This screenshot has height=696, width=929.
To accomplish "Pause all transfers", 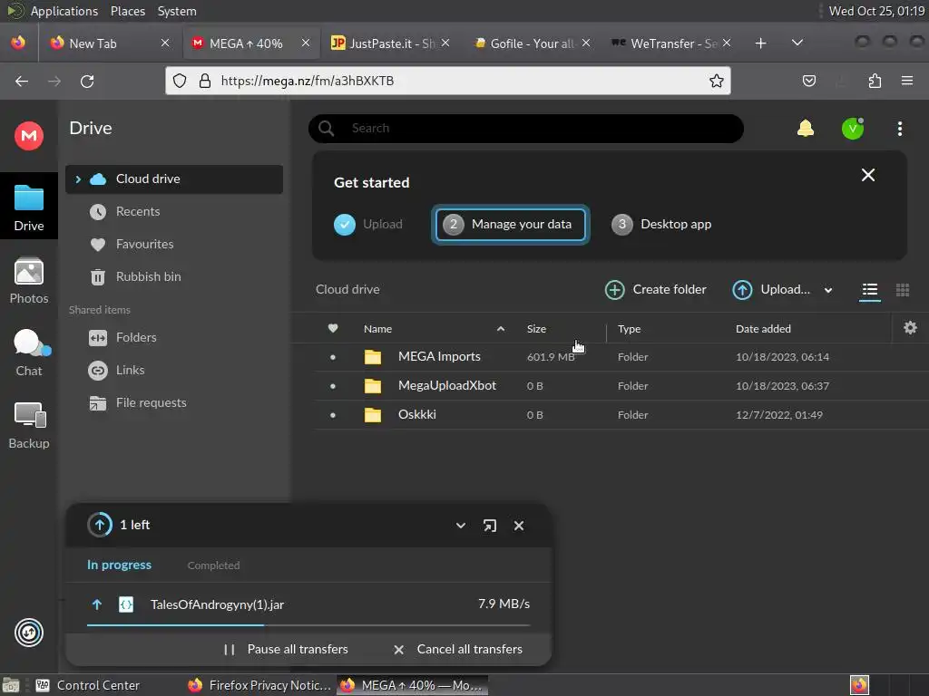I will click(286, 650).
